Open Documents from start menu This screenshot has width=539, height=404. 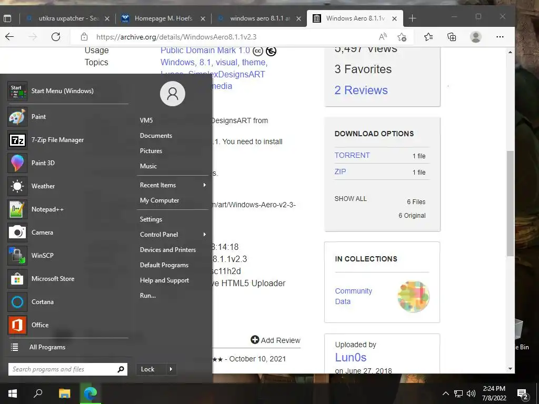156,136
